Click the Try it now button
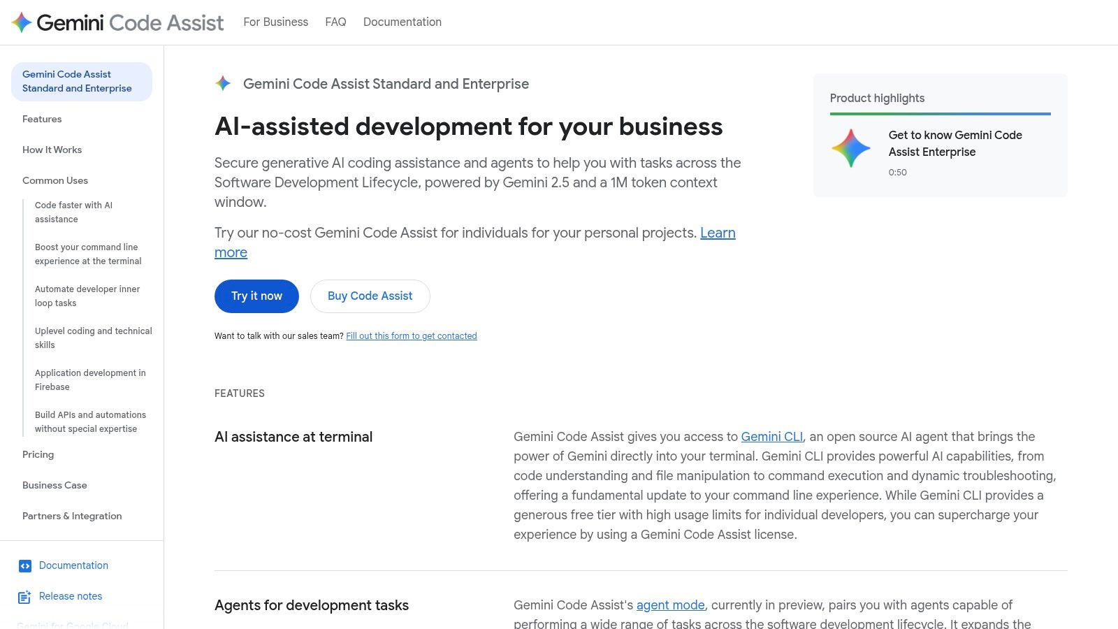The image size is (1118, 629). pyautogui.click(x=256, y=296)
